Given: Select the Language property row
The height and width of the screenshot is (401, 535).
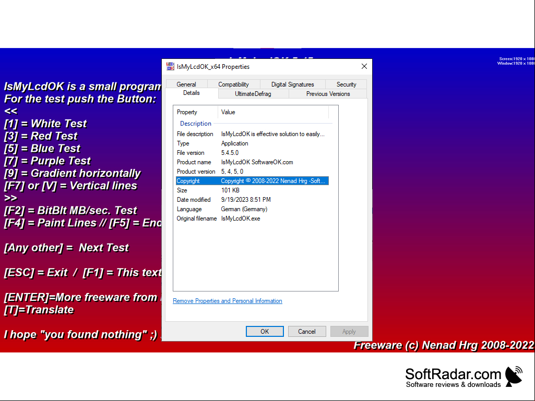Looking at the screenshot, I should tap(252, 209).
